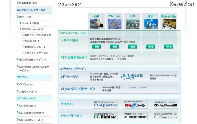Click the クラウドサービス row label in panel
This screenshot has width=197, height=124.
[71, 116]
